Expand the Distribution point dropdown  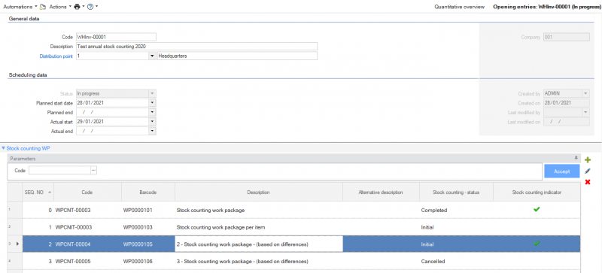tap(152, 56)
